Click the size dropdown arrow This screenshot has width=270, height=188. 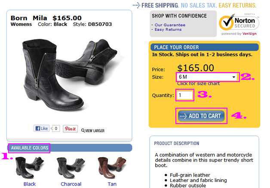(234, 77)
